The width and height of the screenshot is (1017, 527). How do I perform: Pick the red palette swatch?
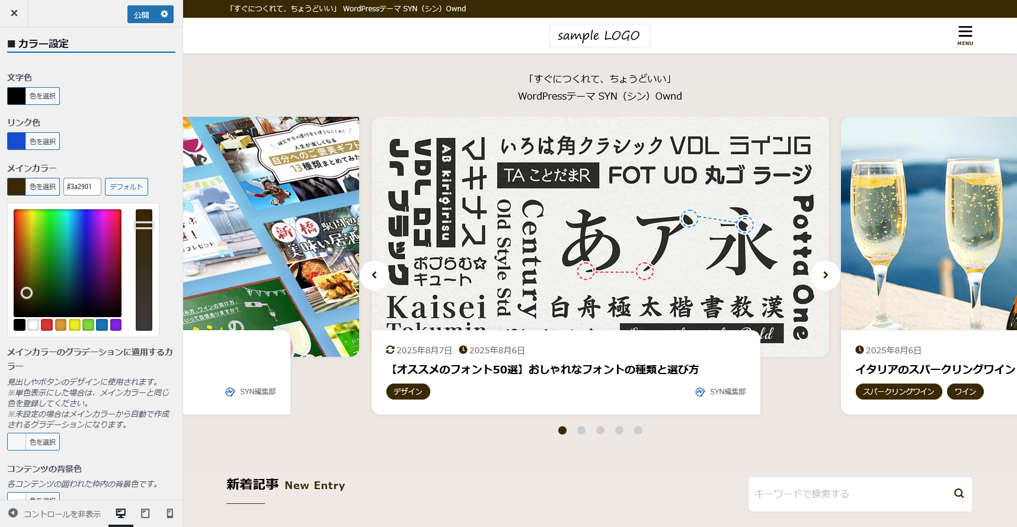tap(47, 324)
